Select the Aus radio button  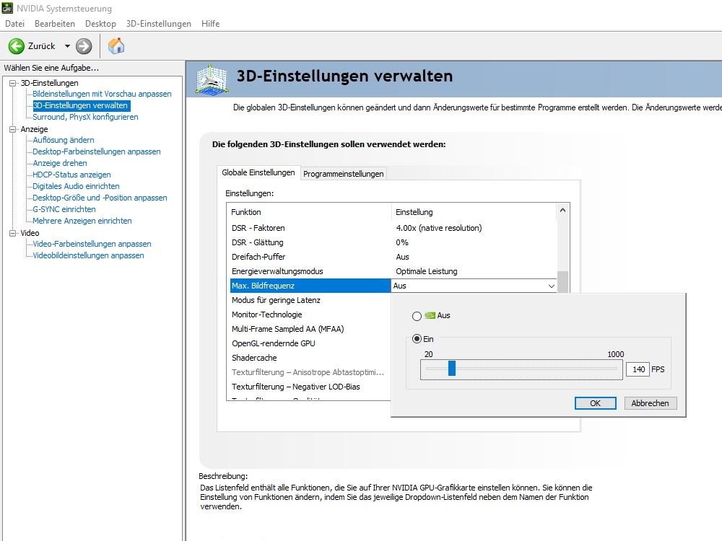point(417,316)
